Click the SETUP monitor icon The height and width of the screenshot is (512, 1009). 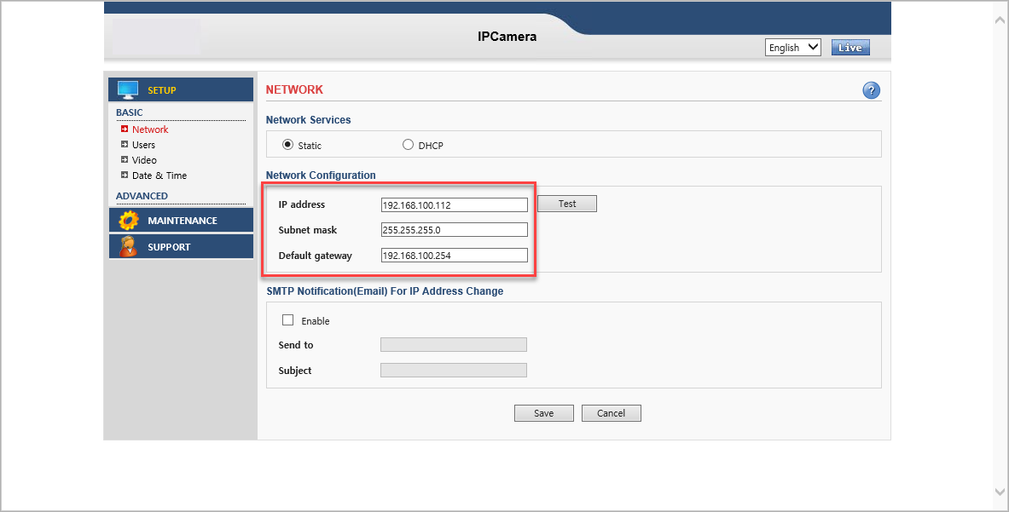coord(127,90)
